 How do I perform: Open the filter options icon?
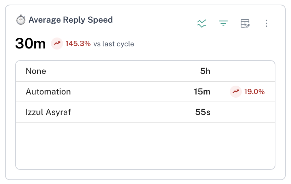[223, 24]
